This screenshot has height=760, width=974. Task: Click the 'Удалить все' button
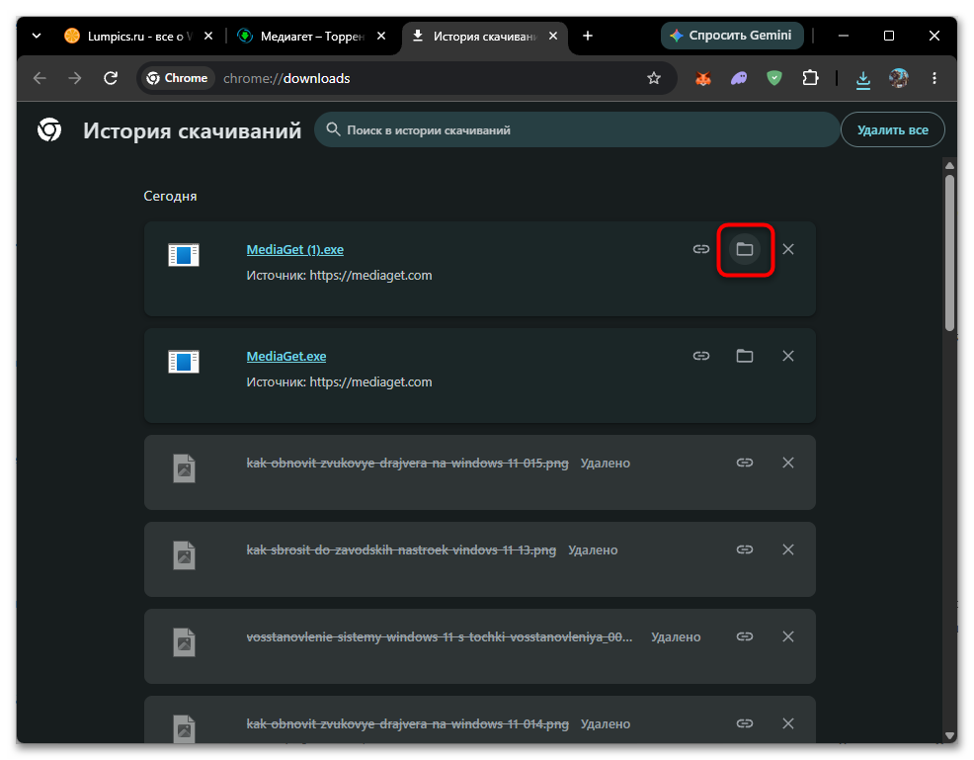(893, 129)
